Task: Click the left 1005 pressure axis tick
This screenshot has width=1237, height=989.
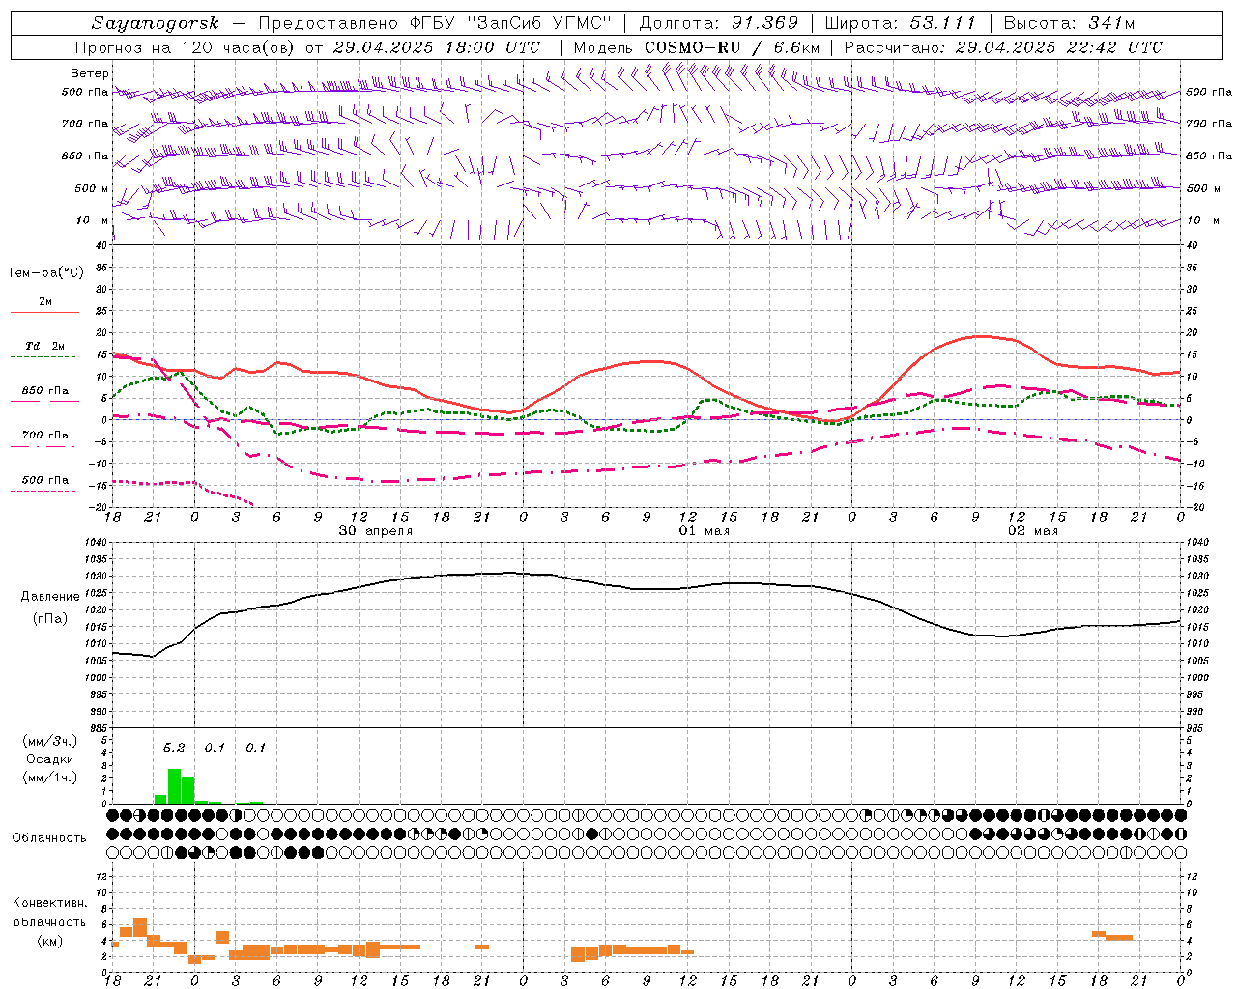Action: (97, 661)
